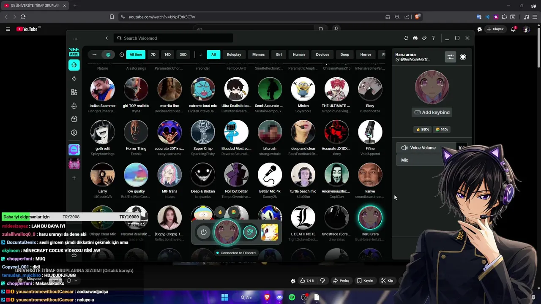Bookmark the page from the address bar

tap(112, 17)
